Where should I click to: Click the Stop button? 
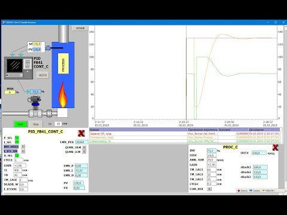click(36, 124)
